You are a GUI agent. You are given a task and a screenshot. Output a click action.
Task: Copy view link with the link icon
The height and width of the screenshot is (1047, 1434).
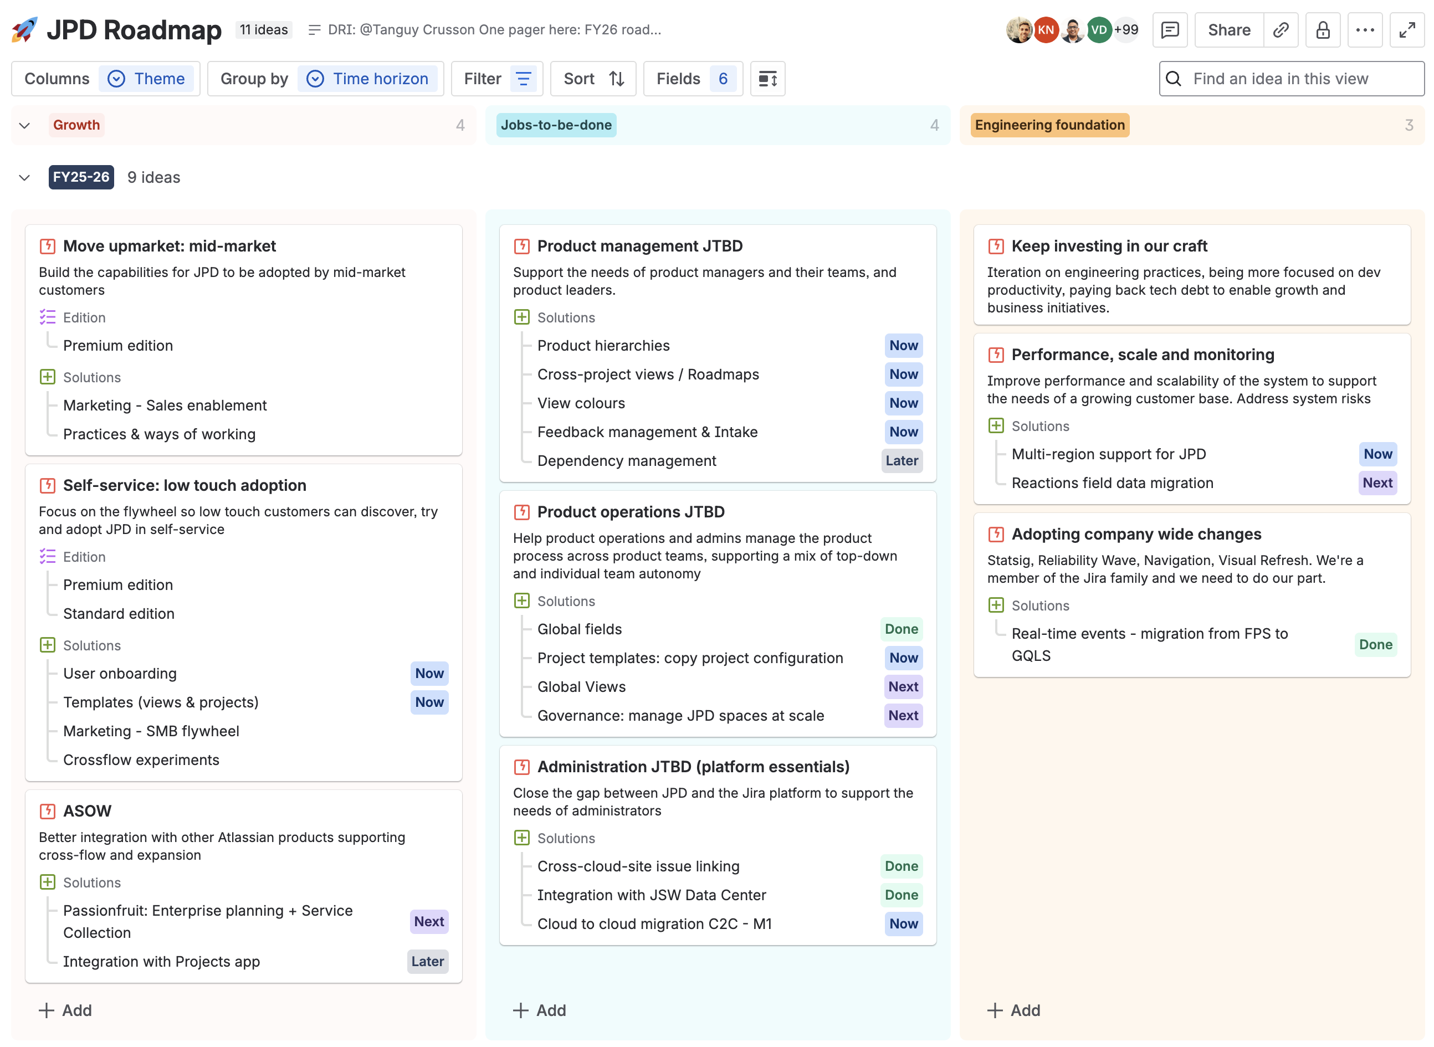[1281, 30]
